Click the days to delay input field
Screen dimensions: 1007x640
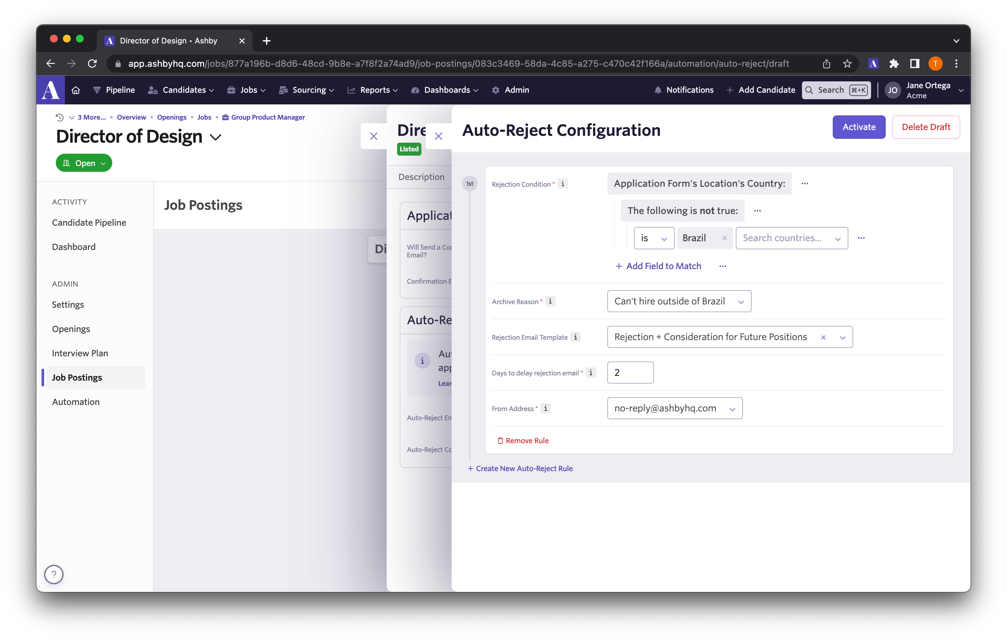[630, 373]
